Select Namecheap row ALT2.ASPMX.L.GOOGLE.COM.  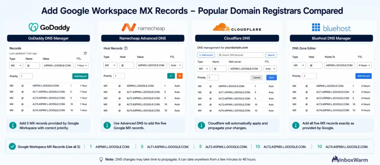142,98
